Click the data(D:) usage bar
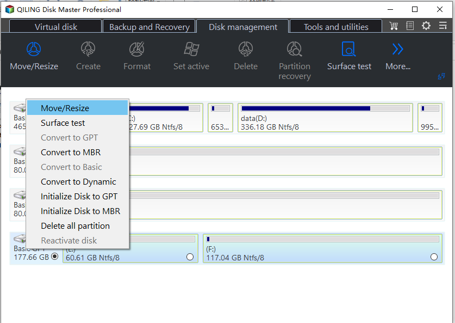 pyautogui.click(x=325, y=108)
